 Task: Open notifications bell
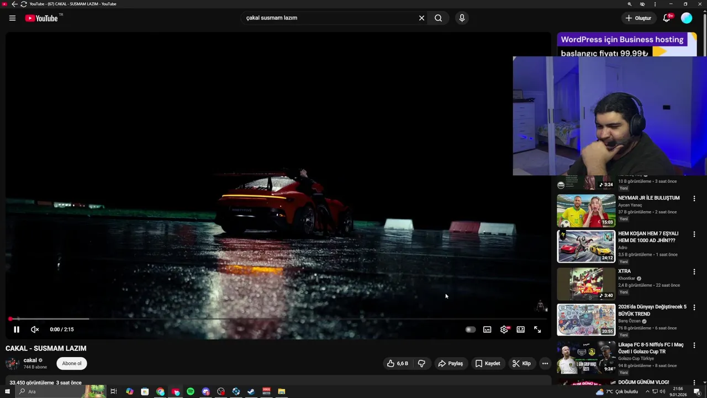pos(667,18)
